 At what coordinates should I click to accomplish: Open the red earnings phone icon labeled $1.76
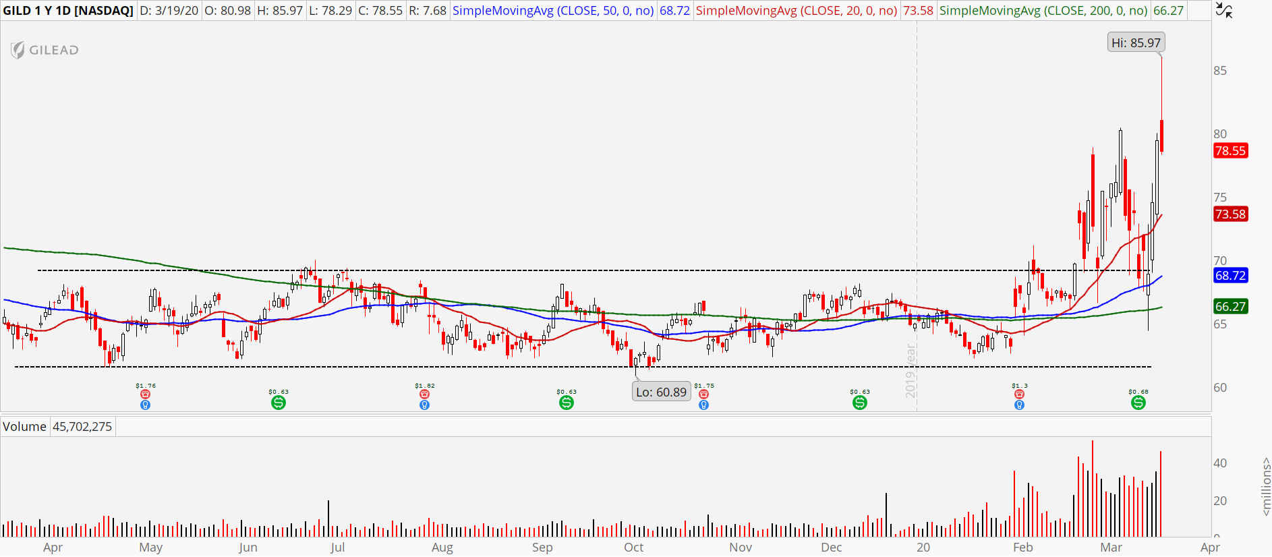145,394
